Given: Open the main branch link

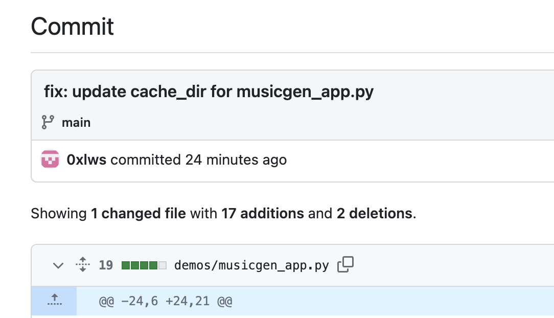Looking at the screenshot, I should (77, 122).
